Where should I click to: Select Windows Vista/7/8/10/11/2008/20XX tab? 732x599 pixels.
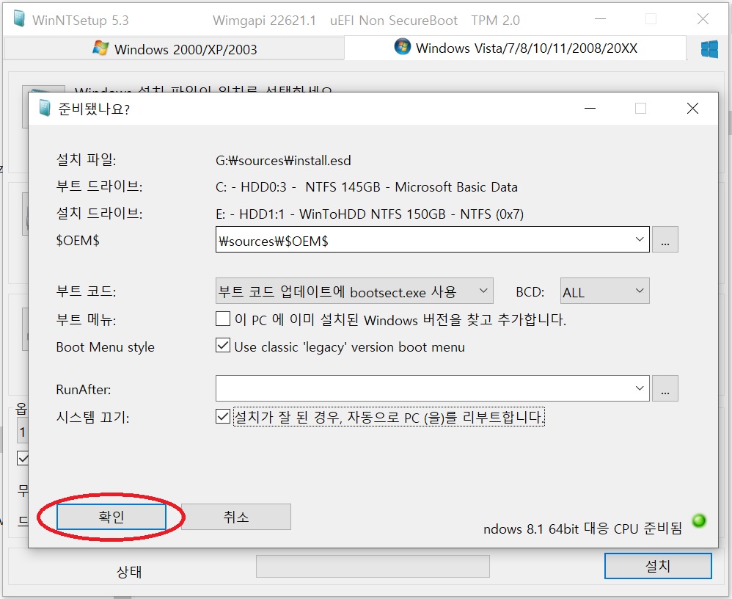[x=516, y=48]
